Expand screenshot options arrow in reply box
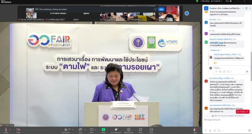This screenshot has width=252, height=134. tap(231, 72)
